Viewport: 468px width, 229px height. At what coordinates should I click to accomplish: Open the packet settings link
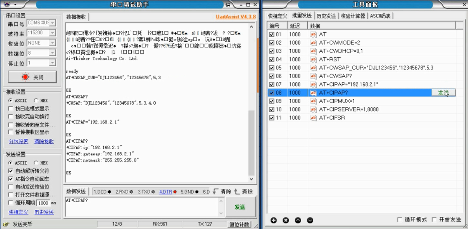coord(18,141)
